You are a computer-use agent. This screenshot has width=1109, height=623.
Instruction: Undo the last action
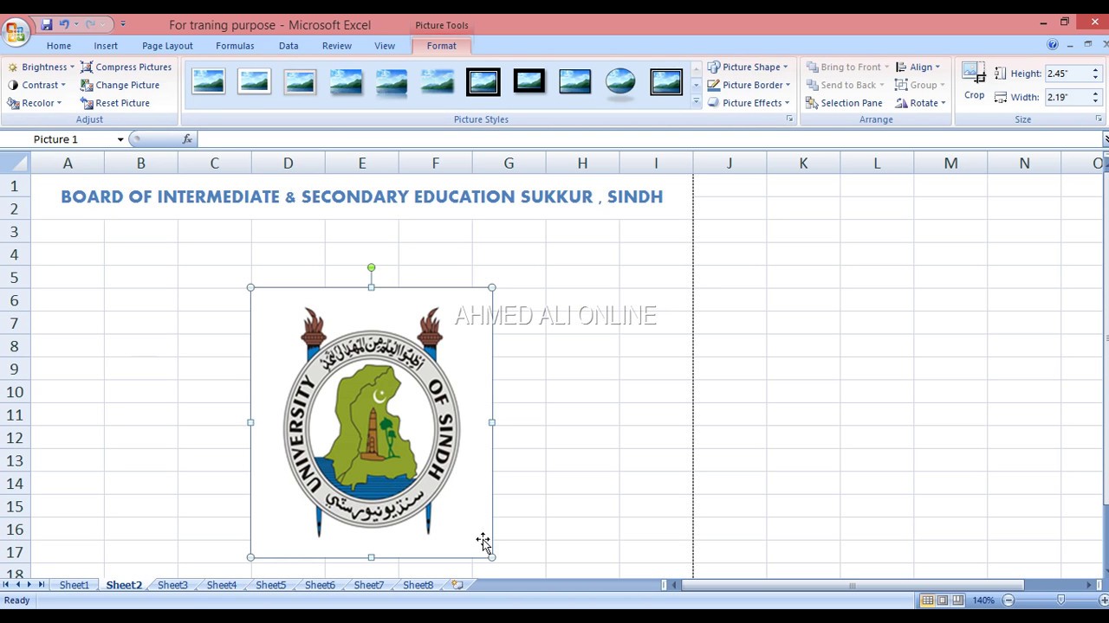[64, 24]
